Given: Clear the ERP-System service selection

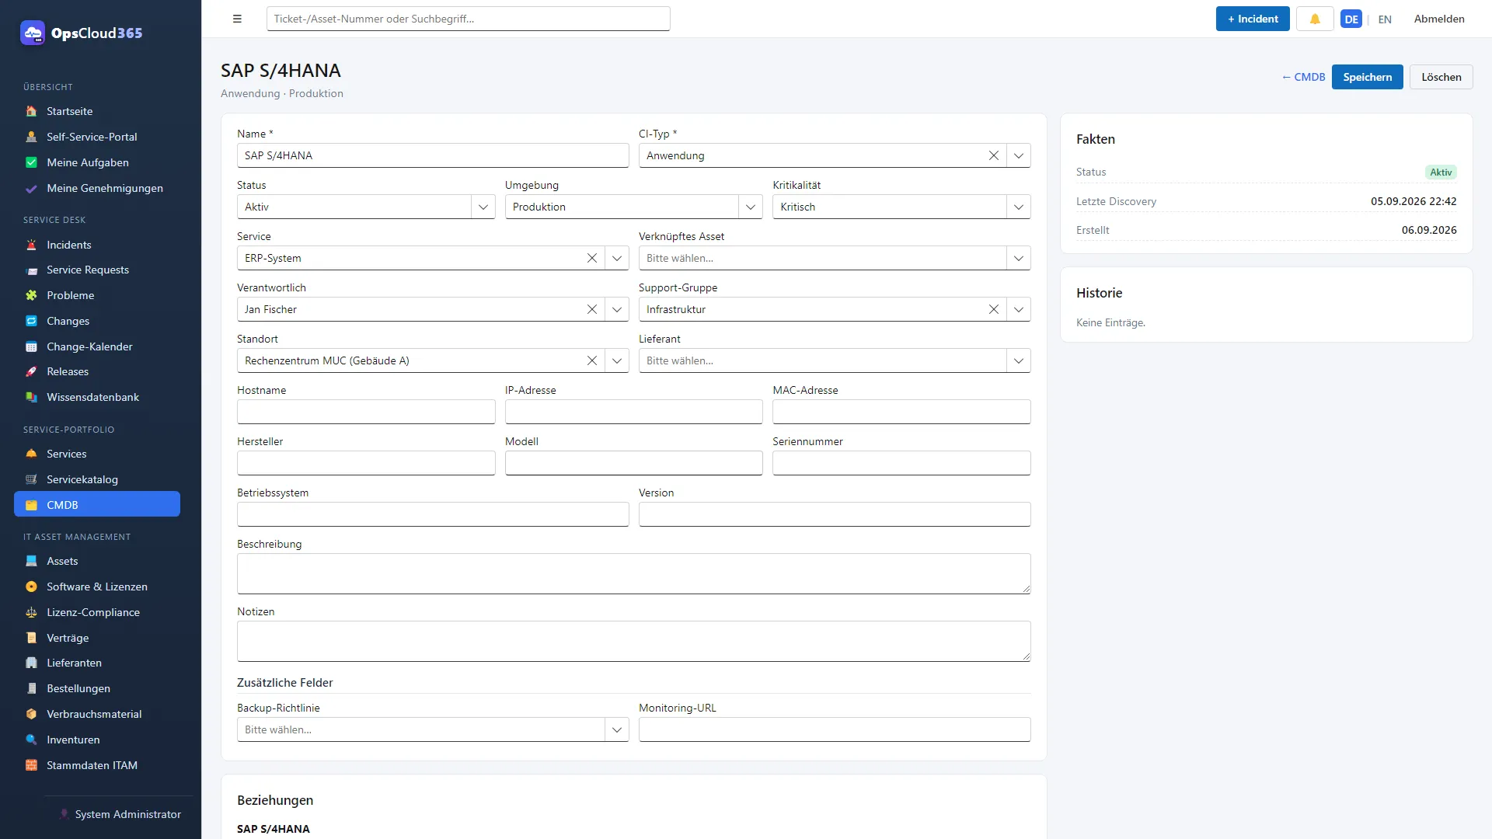Looking at the screenshot, I should 591,258.
